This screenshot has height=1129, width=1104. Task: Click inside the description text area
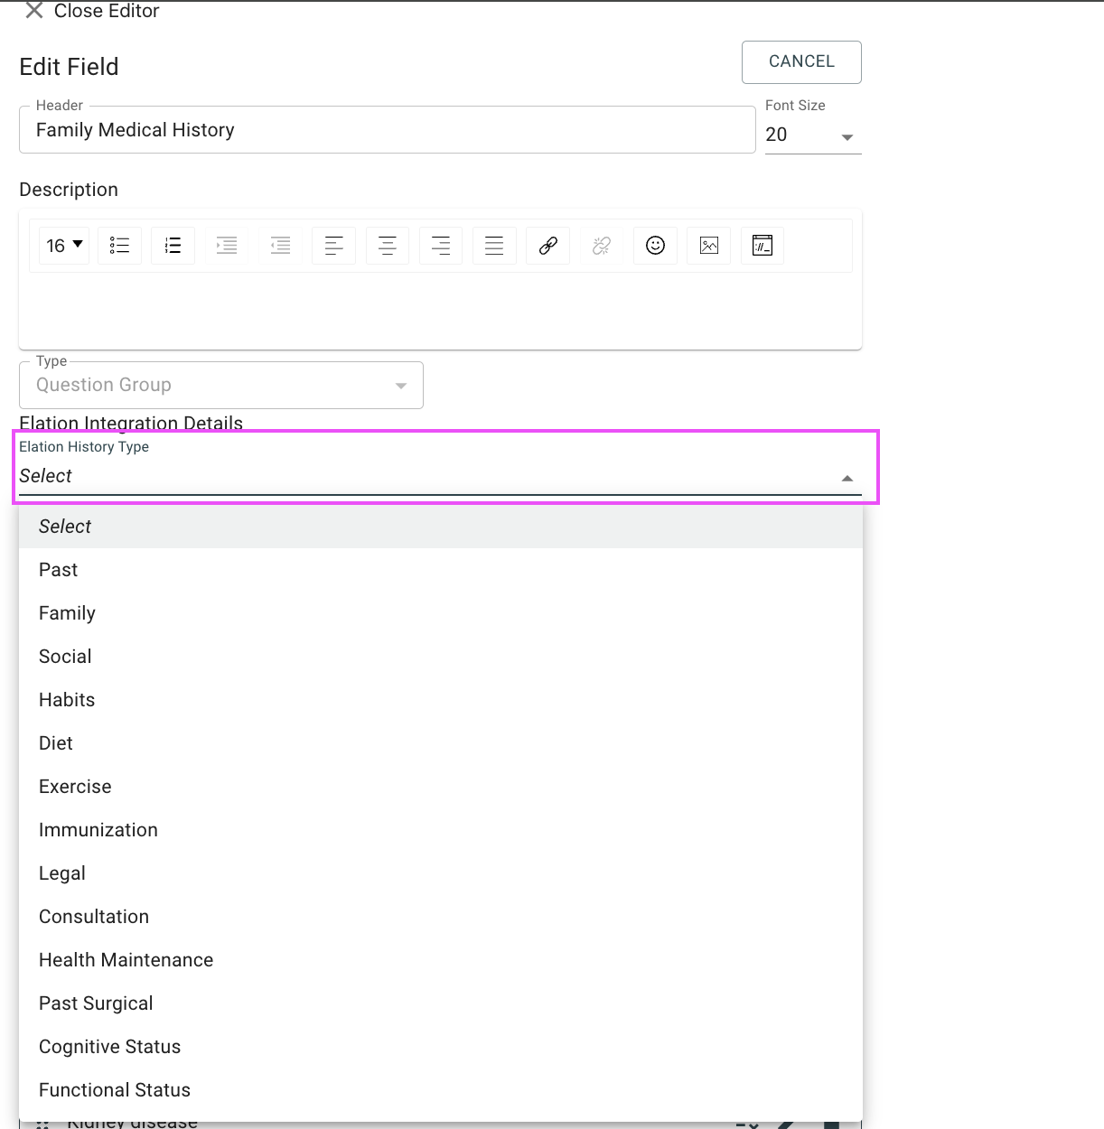coord(440,309)
